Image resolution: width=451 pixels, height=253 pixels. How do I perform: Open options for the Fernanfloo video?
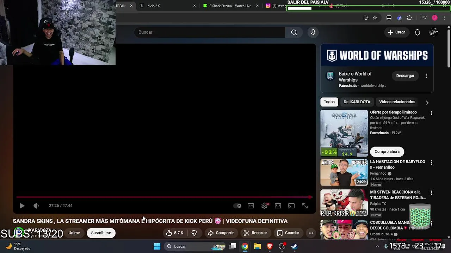click(431, 163)
